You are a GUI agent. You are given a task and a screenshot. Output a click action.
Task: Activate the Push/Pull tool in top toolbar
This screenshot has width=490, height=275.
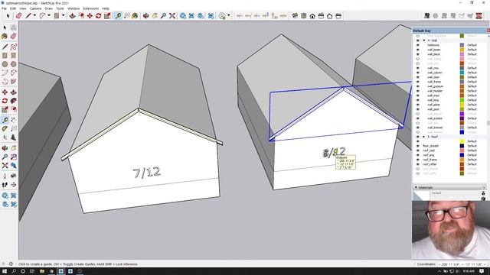[72, 15]
